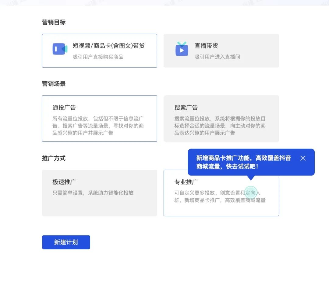Click the live stream TV icon
329x282 pixels.
(182, 49)
